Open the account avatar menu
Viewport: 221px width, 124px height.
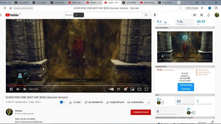217,15
